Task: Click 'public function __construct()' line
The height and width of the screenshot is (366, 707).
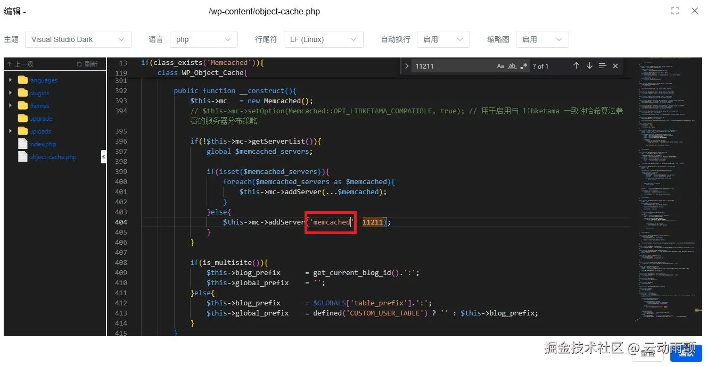Action: 235,90
